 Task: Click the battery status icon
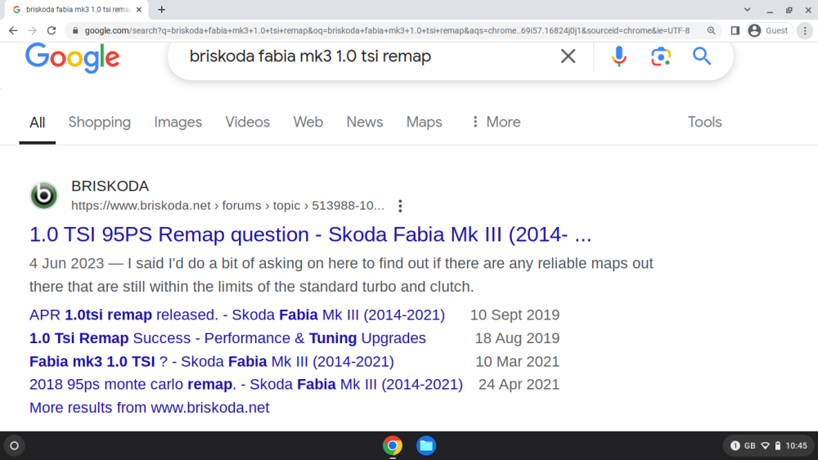(778, 445)
